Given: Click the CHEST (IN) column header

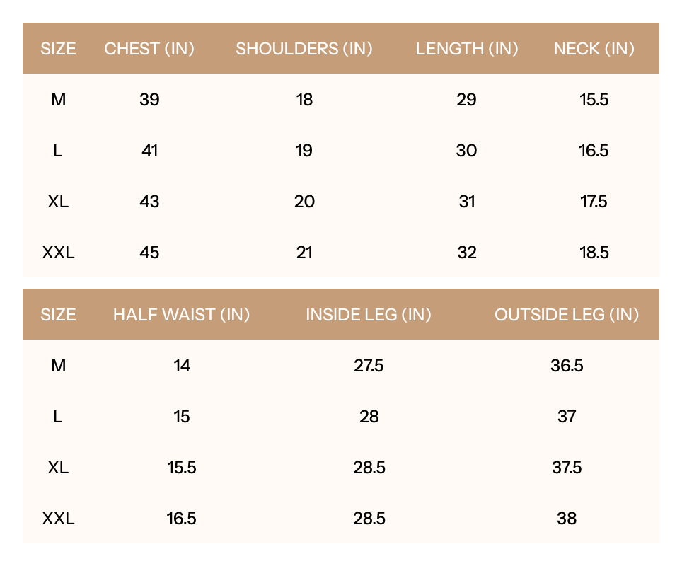Looking at the screenshot, I should [149, 49].
